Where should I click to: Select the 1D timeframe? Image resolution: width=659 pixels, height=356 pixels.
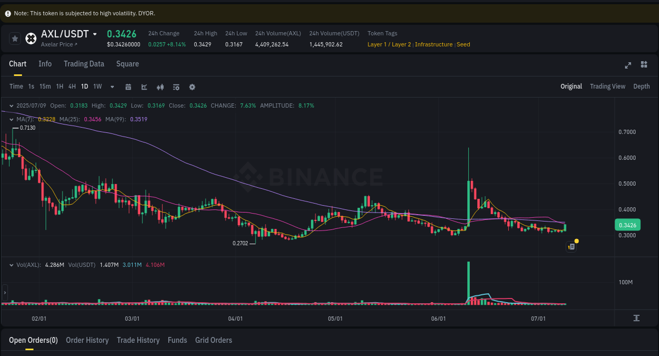click(x=84, y=86)
